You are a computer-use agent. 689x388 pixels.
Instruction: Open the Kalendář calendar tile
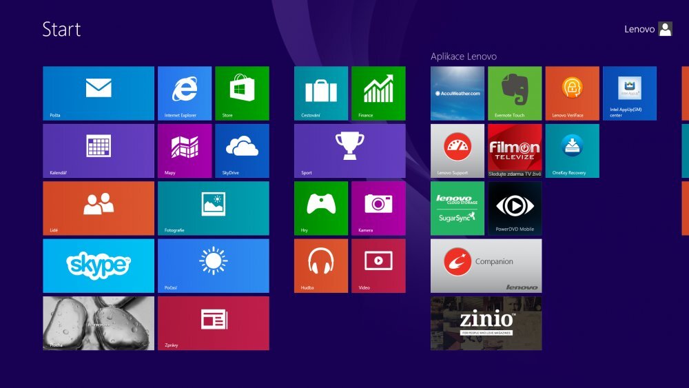click(x=99, y=151)
